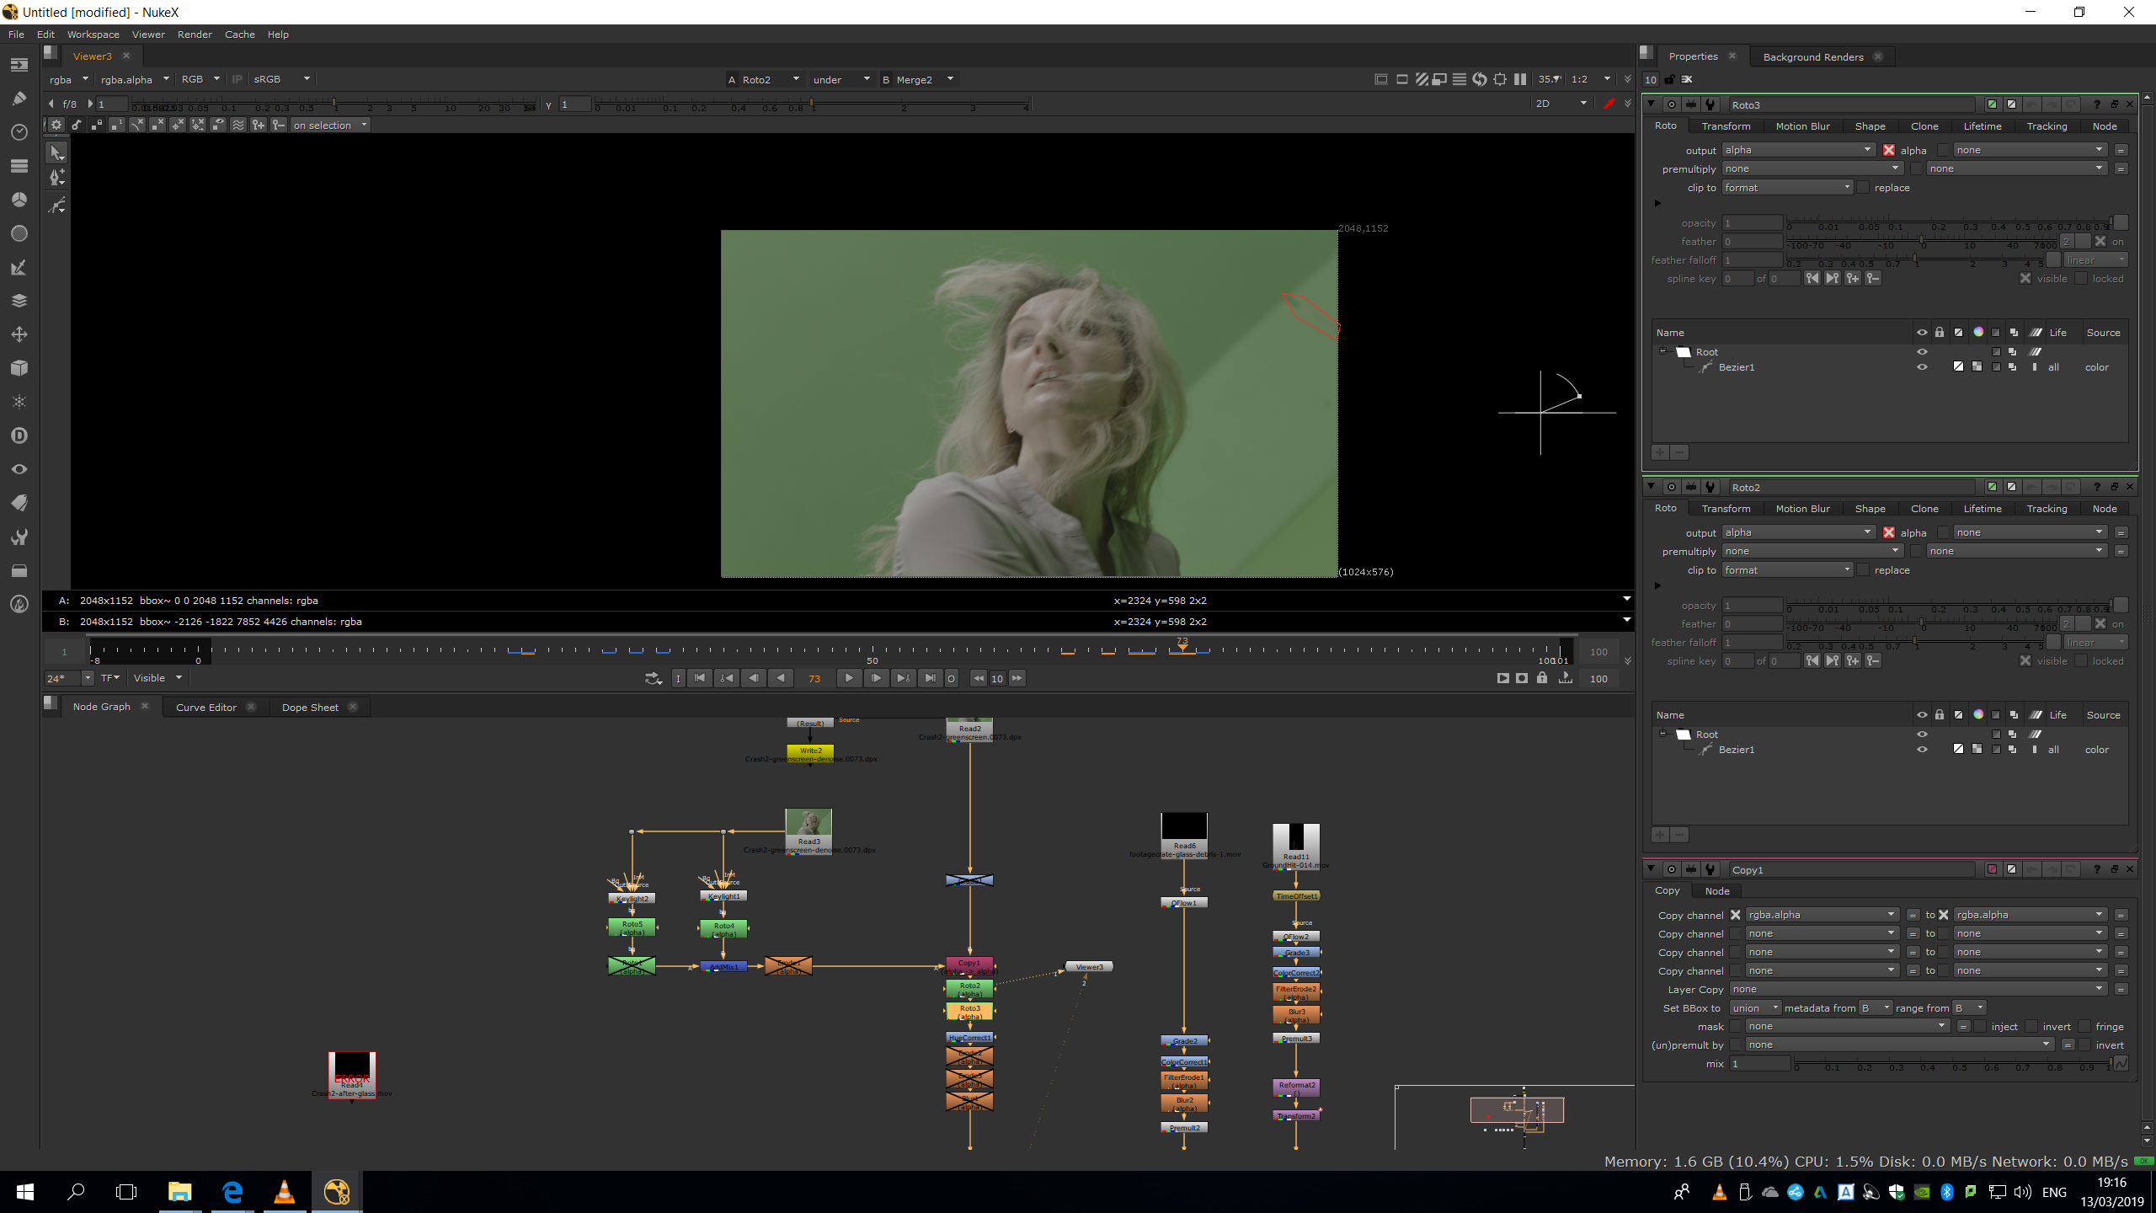This screenshot has width=2156, height=1213.
Task: Jump to the last frame button
Action: (929, 678)
